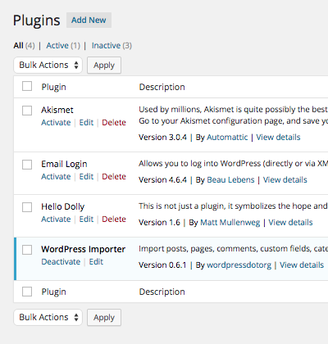
Task: Open the top Bulk Actions dropdown
Action: pyautogui.click(x=48, y=65)
